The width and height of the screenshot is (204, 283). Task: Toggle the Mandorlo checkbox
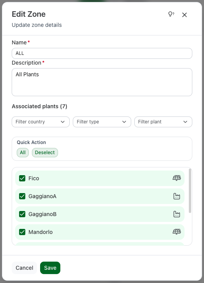pyautogui.click(x=22, y=232)
